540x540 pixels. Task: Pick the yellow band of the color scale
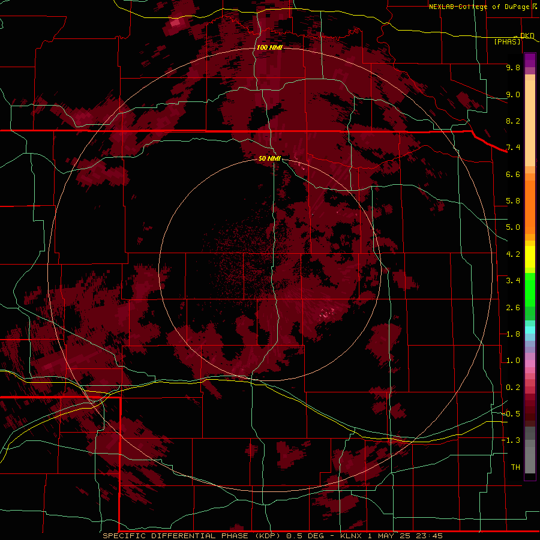point(530,257)
